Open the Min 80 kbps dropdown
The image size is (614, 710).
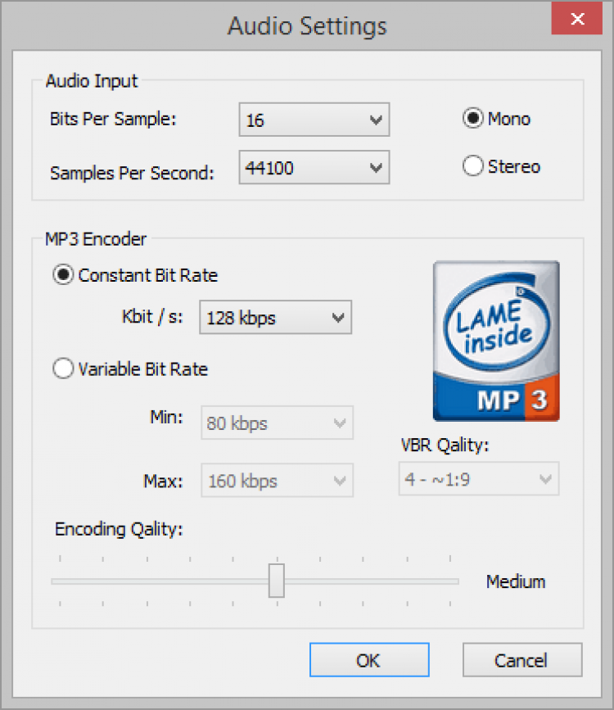point(277,423)
